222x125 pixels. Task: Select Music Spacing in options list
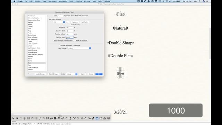32,50
